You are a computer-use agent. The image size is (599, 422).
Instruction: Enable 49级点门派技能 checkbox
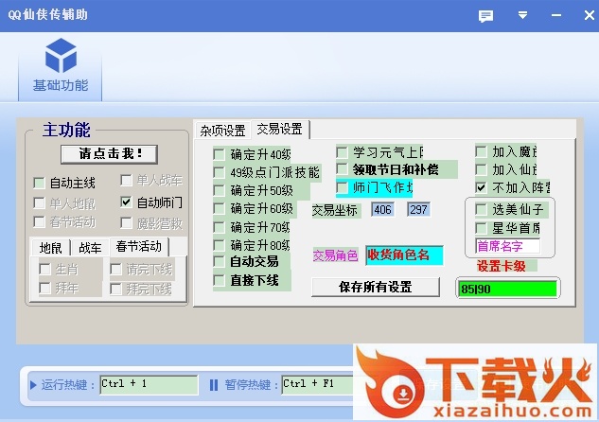point(219,172)
